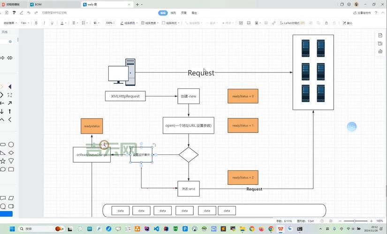Screen dimensions: 387x234
Task: Click the zoom slider in status bar
Action: pos(355,221)
